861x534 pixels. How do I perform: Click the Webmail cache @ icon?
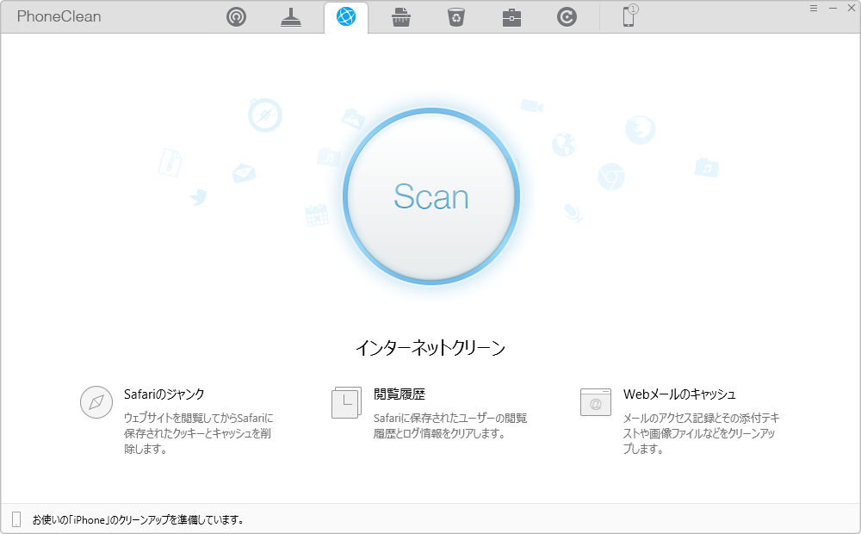tap(596, 402)
